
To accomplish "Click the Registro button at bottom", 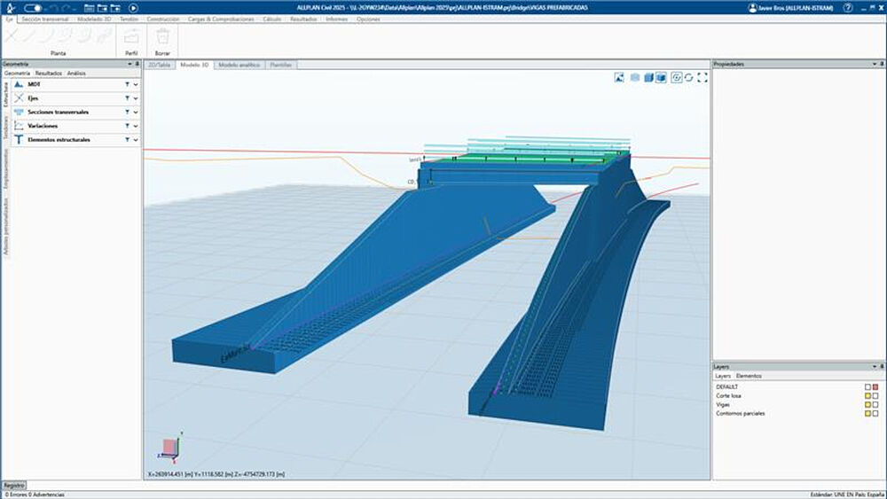I will pos(14,486).
